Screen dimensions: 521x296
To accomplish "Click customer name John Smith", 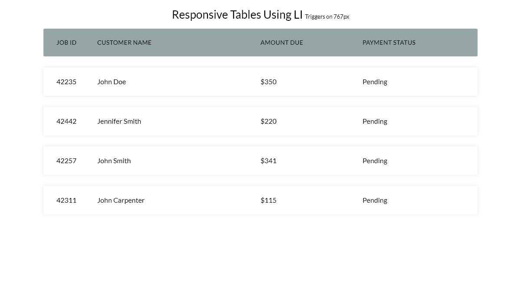I will tap(114, 161).
